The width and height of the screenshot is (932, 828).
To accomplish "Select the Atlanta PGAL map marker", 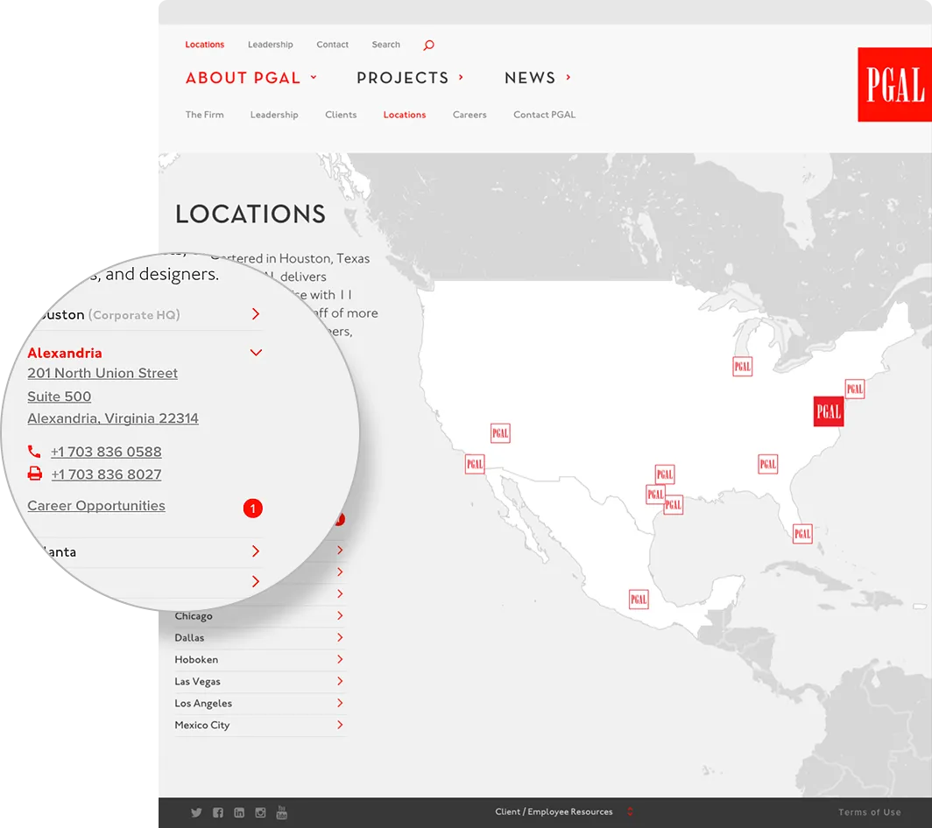I will point(768,464).
